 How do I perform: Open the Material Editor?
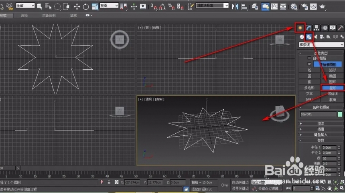[294, 6]
